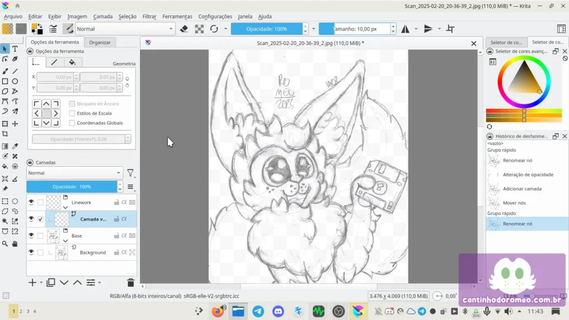This screenshot has height=320, width=569.
Task: Select the Text tool in toolbox
Action: click(x=15, y=49)
